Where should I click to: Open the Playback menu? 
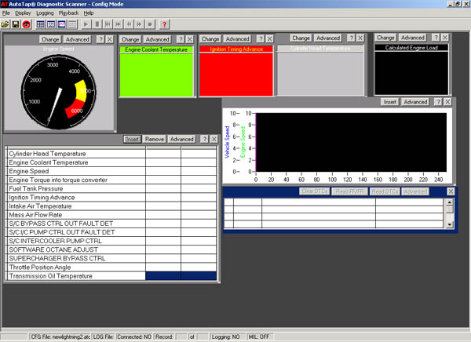(70, 13)
